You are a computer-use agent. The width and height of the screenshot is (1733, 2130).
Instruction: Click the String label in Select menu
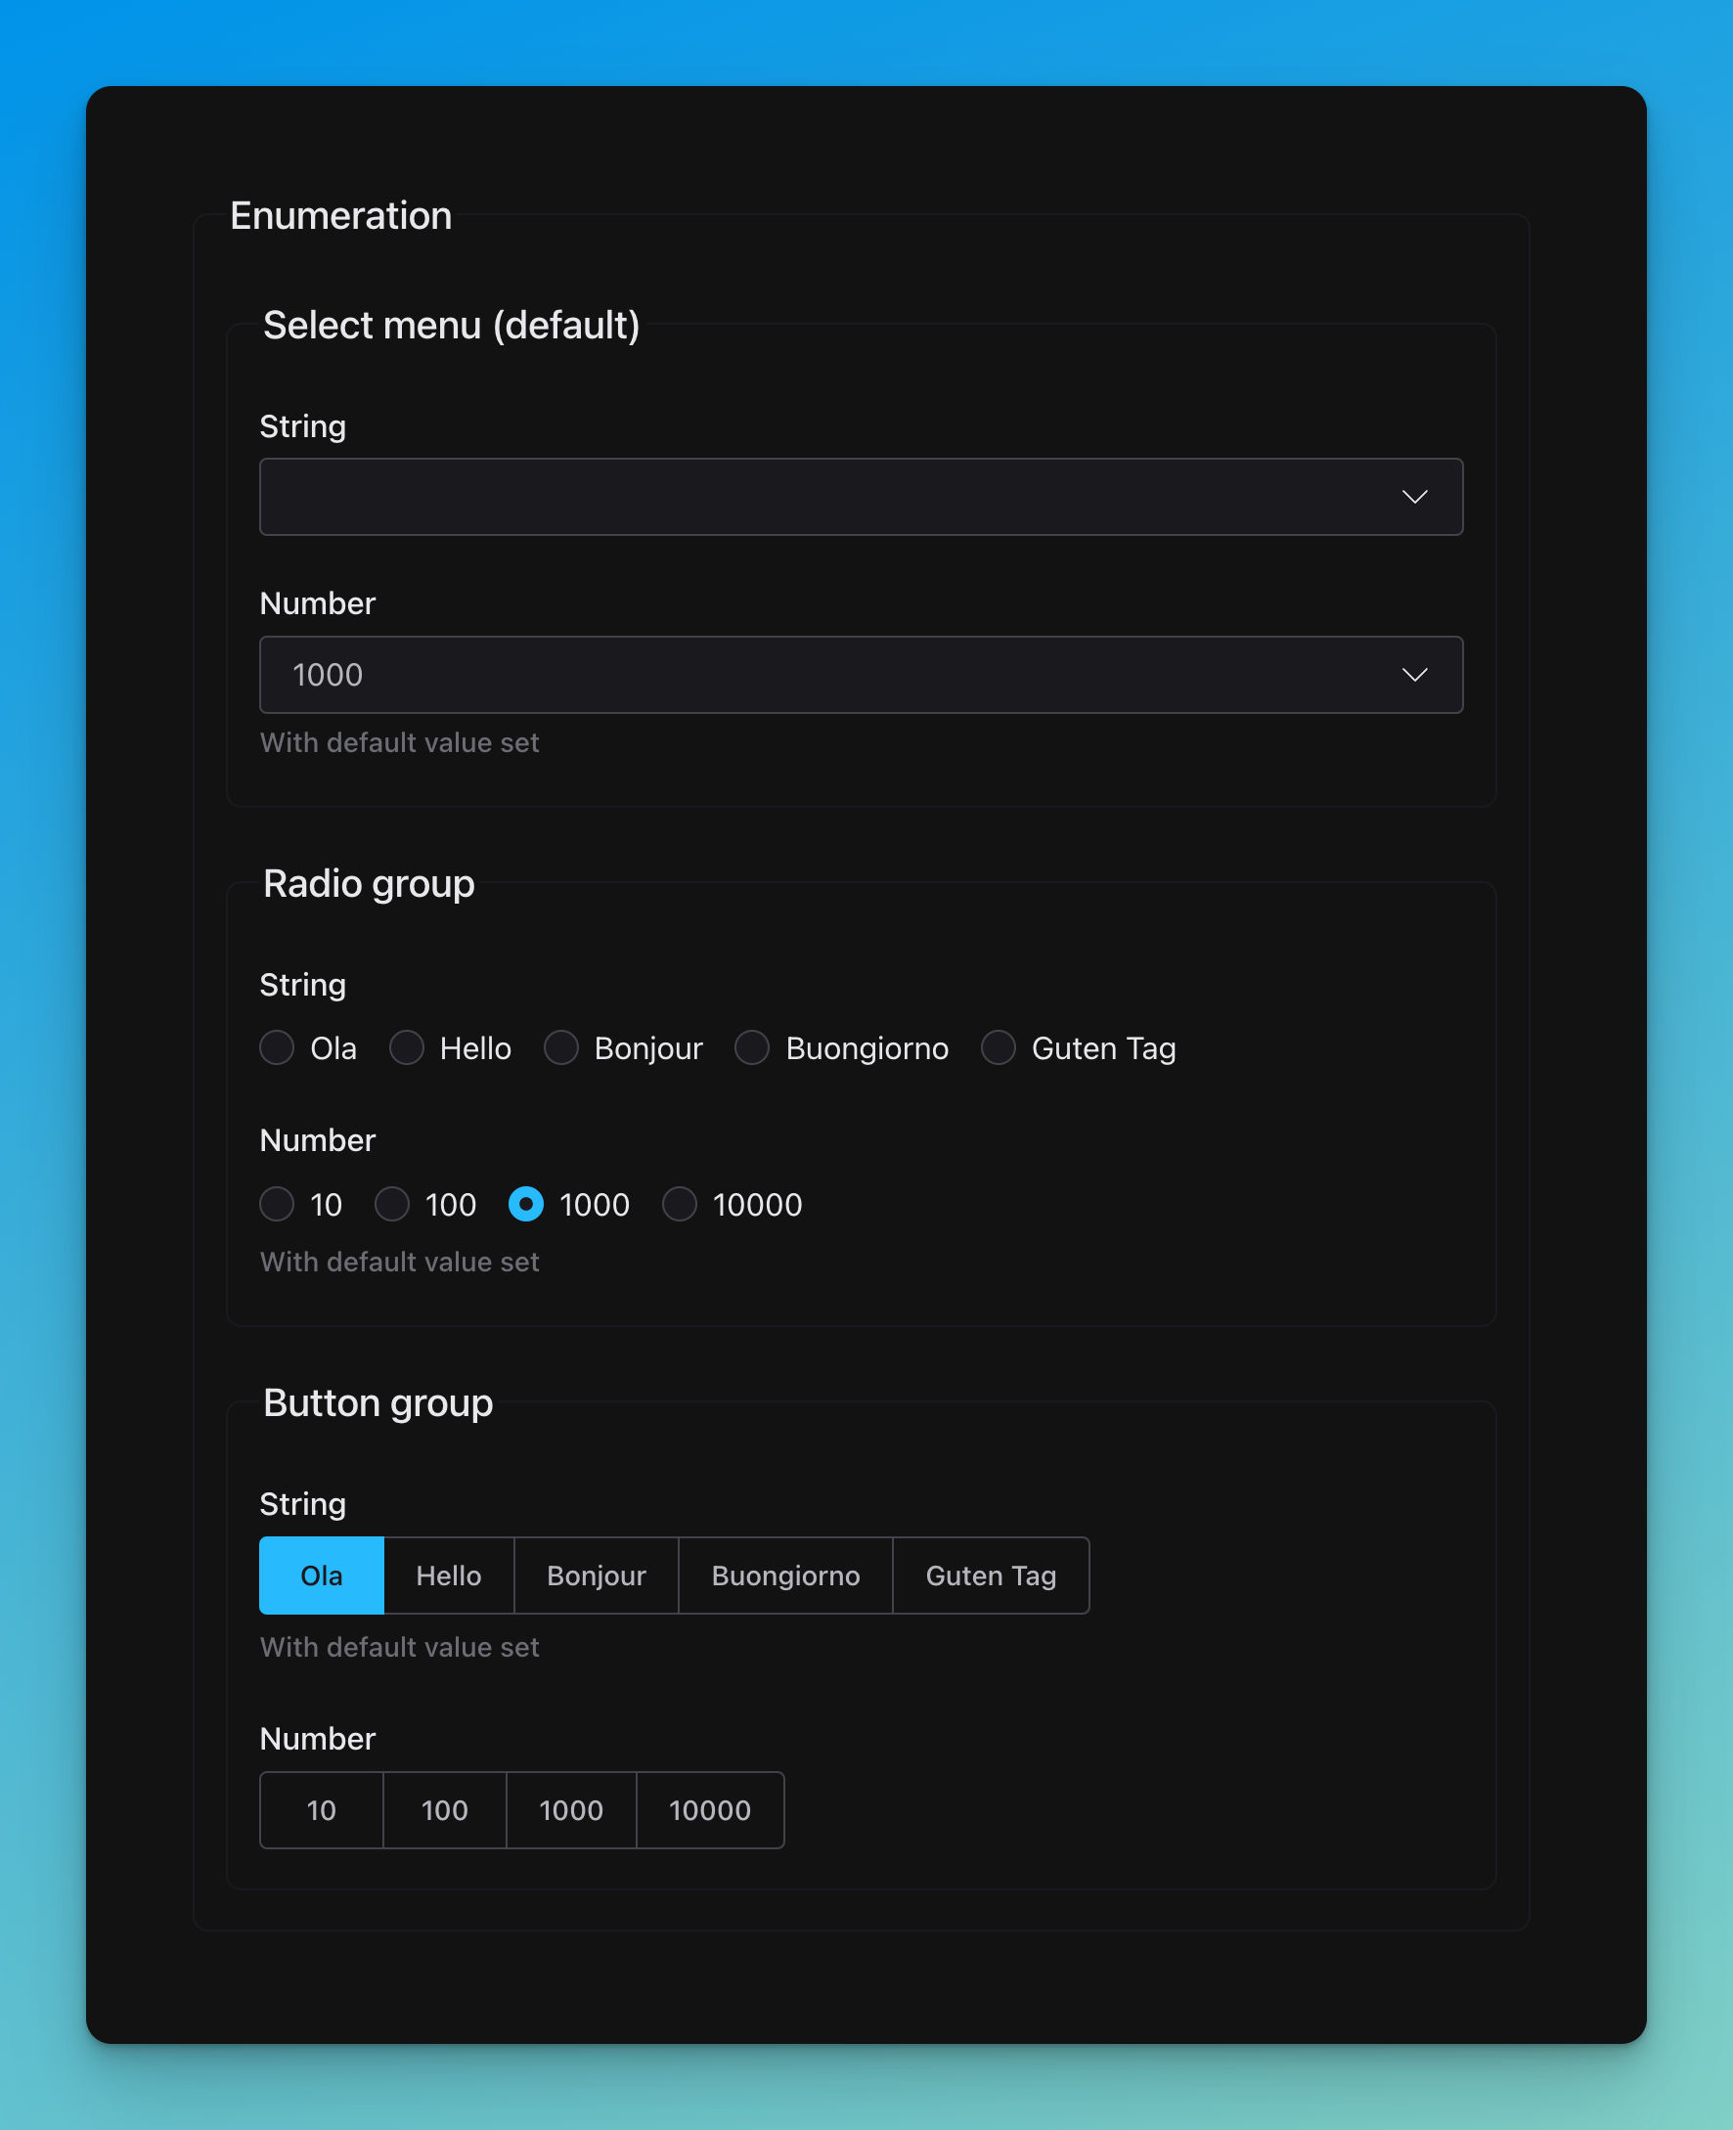tap(302, 427)
